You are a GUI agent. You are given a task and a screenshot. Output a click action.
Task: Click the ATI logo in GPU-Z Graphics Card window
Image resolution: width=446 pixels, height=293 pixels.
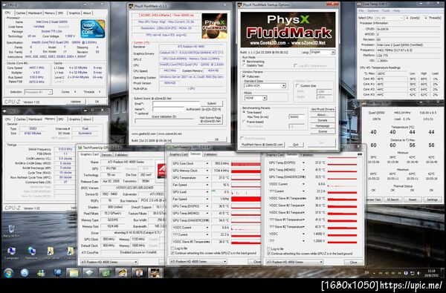pos(161,171)
